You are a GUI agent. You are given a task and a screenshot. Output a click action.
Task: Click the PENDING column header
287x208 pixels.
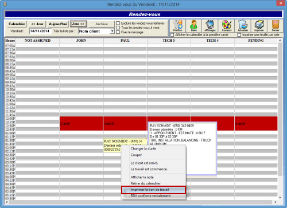(256, 41)
